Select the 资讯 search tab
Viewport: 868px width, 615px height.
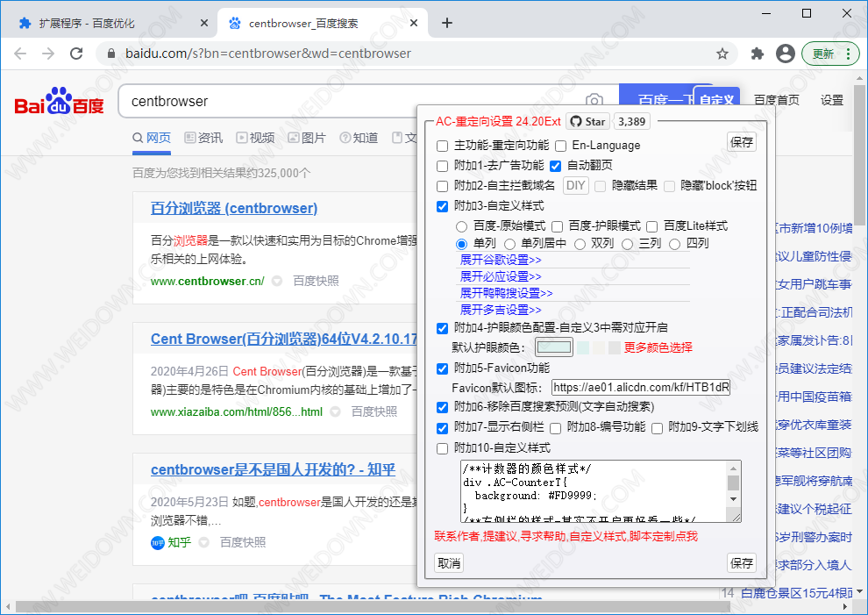(203, 138)
